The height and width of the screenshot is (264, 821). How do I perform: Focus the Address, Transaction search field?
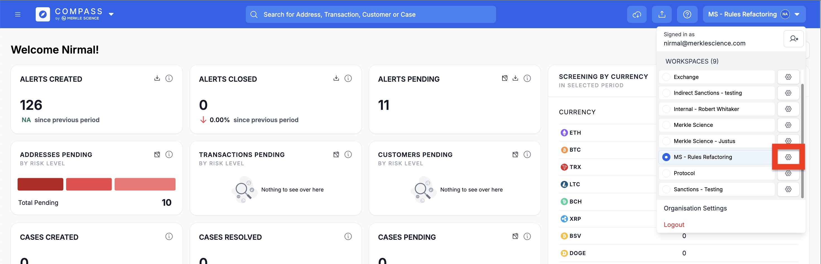(371, 14)
